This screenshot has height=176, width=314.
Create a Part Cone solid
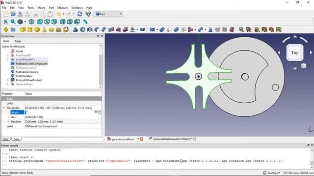[x=44, y=30]
